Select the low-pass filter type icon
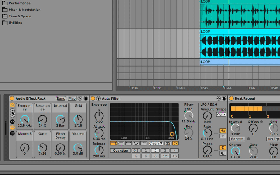The image size is (280, 175). [114, 143]
